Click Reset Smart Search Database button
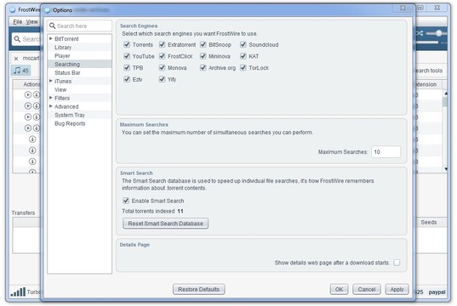The width and height of the screenshot is (457, 306). [x=165, y=224]
